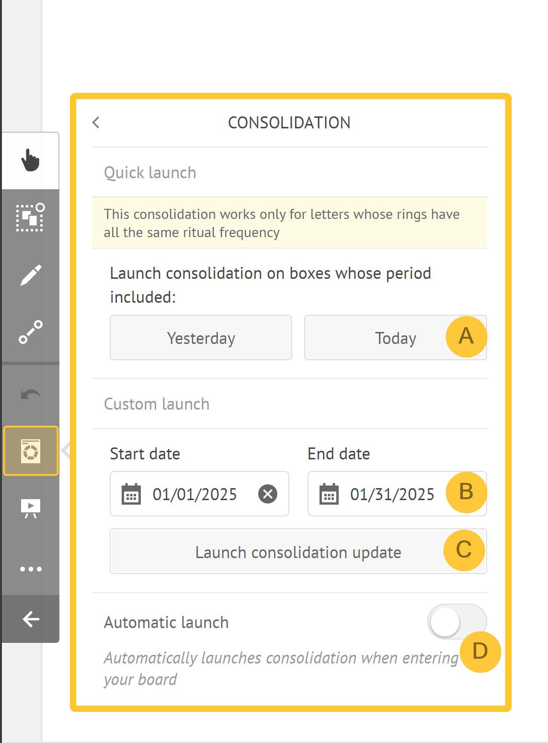This screenshot has width=548, height=743.
Task: Click the Custom launch section heading
Action: point(157,404)
